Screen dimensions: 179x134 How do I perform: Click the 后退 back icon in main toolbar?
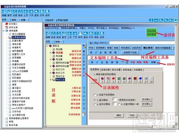(x=15, y=11)
